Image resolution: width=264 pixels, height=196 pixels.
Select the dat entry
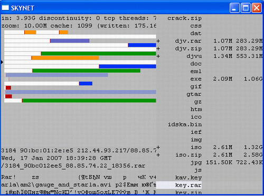[196, 33]
